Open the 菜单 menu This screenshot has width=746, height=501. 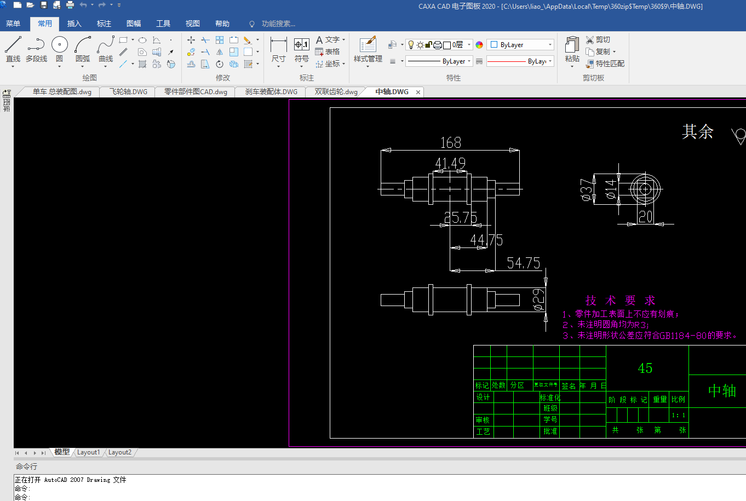coord(13,24)
